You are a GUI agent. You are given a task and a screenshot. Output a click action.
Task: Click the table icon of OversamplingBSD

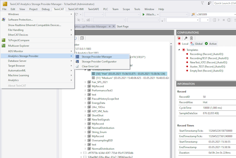pyautogui.click(x=89, y=140)
